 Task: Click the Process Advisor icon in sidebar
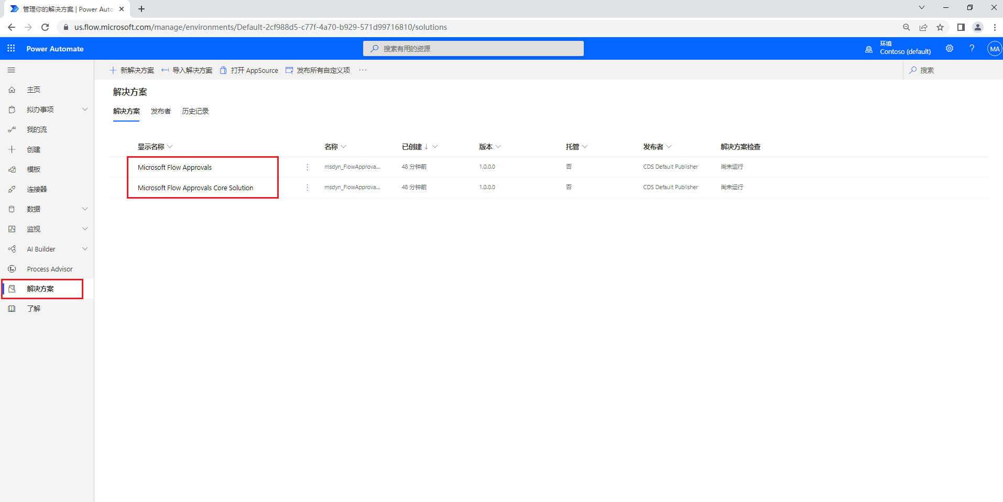pos(12,269)
